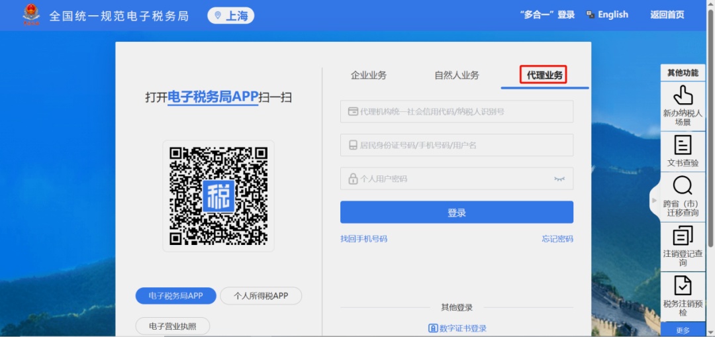Open the 上海 location selector
The height and width of the screenshot is (337, 715).
(231, 15)
